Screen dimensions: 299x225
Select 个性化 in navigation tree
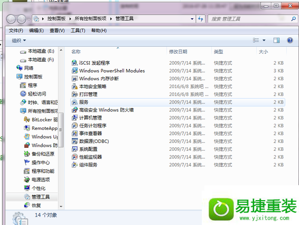tap(38, 188)
